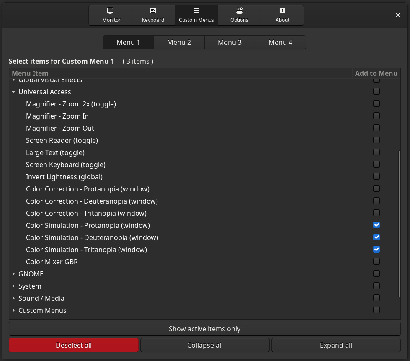Switch to Menu 3 tab
The width and height of the screenshot is (410, 361).
click(230, 42)
